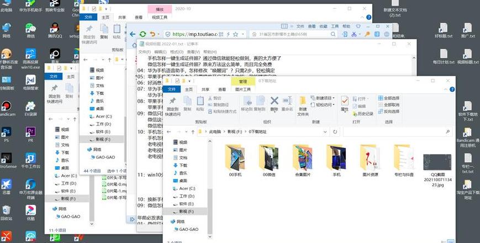Select 工作 (D:) in 0下载地址 navigation pane
The image size is (480, 243).
tap(187, 196)
